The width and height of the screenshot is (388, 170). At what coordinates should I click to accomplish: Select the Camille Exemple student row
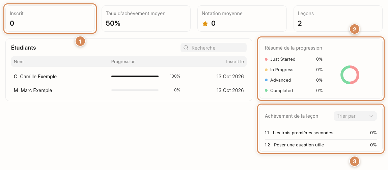click(x=129, y=77)
